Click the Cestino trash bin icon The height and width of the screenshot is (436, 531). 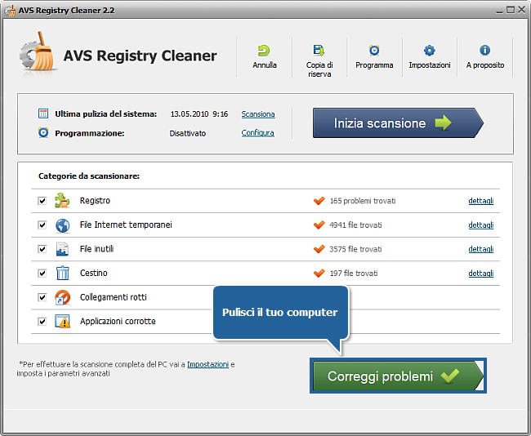point(62,273)
